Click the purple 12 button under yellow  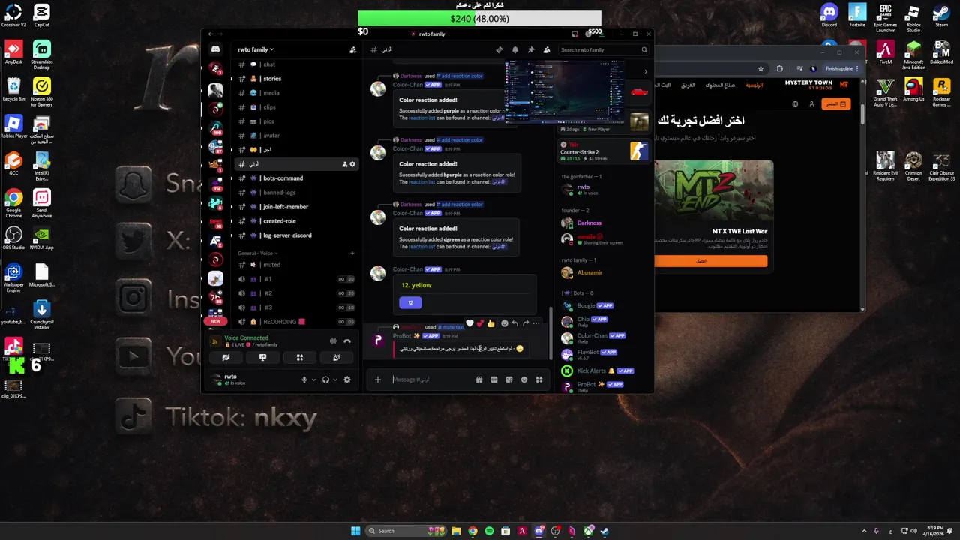410,302
